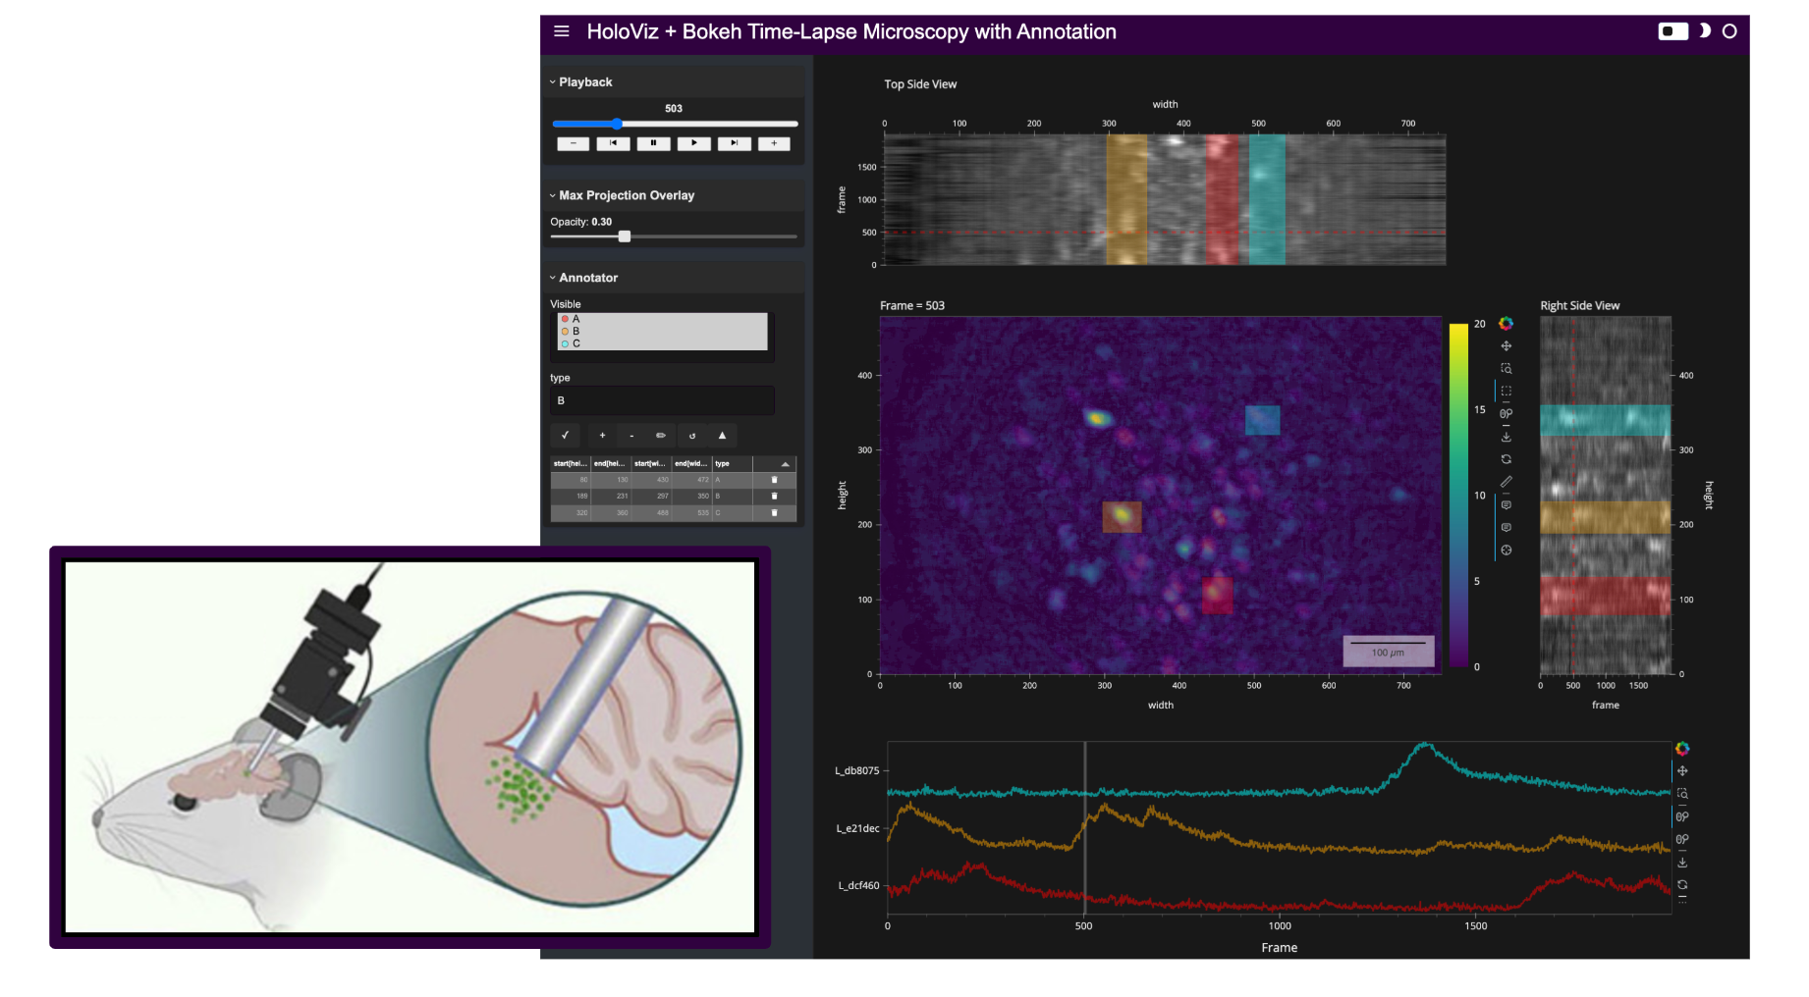The image size is (1809, 997).
Task: Click the triangle button in Annotator toolbar
Action: point(722,435)
